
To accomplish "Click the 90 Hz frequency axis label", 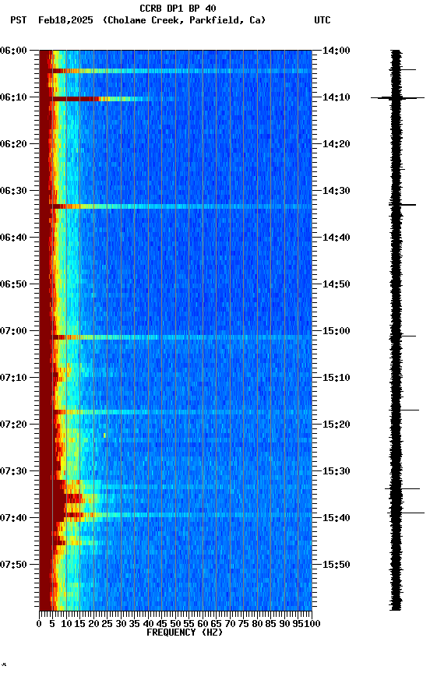I will (284, 624).
